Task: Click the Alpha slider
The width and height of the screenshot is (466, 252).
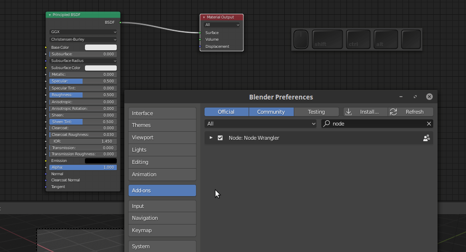Action: click(x=83, y=167)
